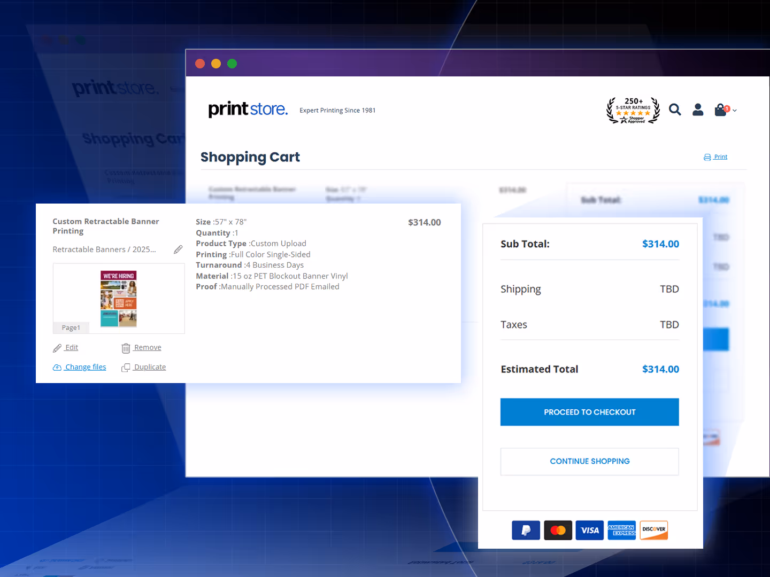The height and width of the screenshot is (577, 770).
Task: Click the Custom Retractable Banner Printing title
Action: click(x=106, y=226)
